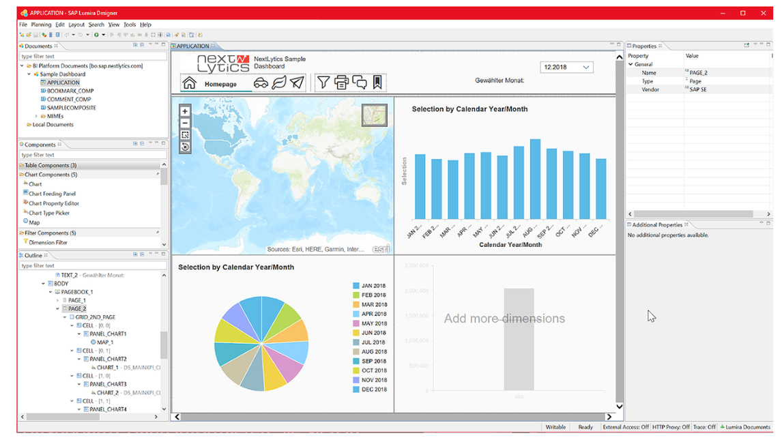Viewport: 782px width, 442px height.
Task: Select the APPLICATION editor tab
Action: tap(192, 46)
